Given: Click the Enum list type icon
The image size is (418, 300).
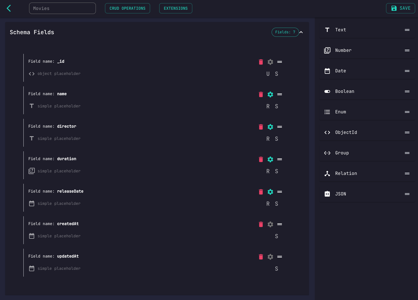Looking at the screenshot, I should 327,112.
